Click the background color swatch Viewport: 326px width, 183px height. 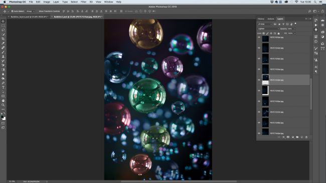click(4, 119)
